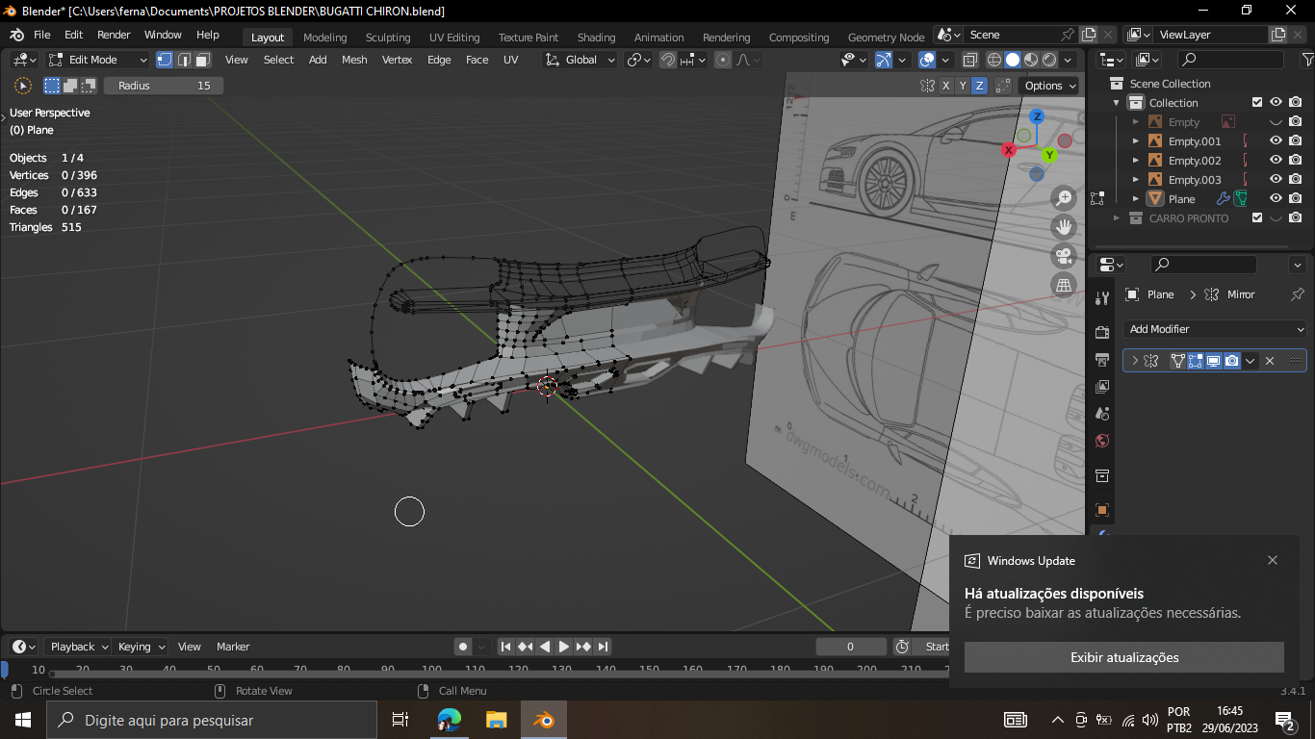This screenshot has height=739, width=1315.
Task: Open Global transform orientation dropdown
Action: click(x=580, y=60)
